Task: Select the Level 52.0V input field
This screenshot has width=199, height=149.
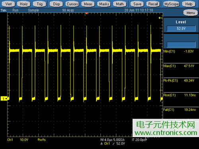Action: point(181,29)
